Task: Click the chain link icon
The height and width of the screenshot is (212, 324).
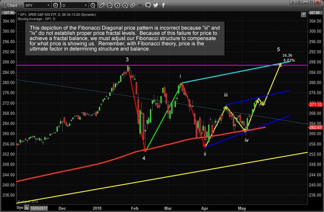Action: pos(133,6)
